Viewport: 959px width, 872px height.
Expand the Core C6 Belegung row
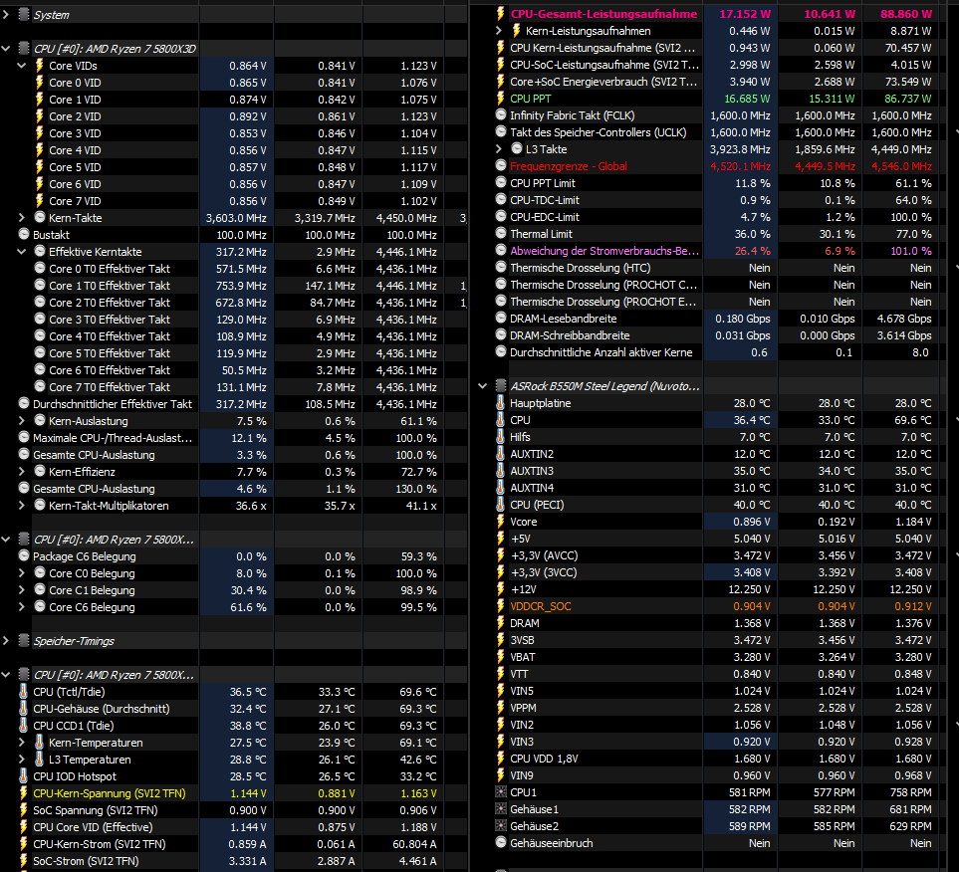click(22, 607)
